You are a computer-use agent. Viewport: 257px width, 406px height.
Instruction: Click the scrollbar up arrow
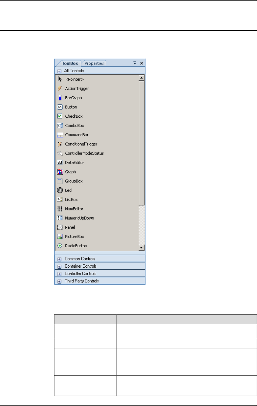[x=141, y=78]
